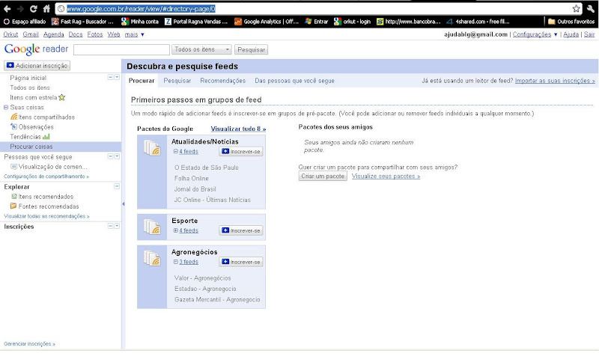
Task: Subscribe to the Esporte bundle
Action: click(241, 230)
